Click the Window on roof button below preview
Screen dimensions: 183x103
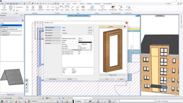113,75
